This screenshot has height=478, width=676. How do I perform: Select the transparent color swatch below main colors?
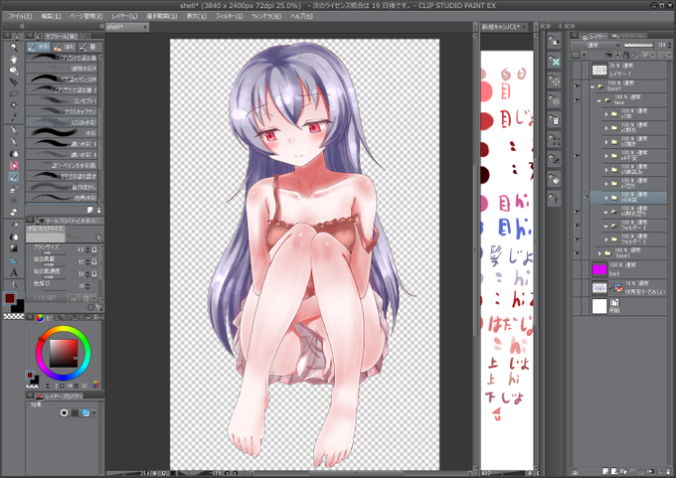click(13, 316)
